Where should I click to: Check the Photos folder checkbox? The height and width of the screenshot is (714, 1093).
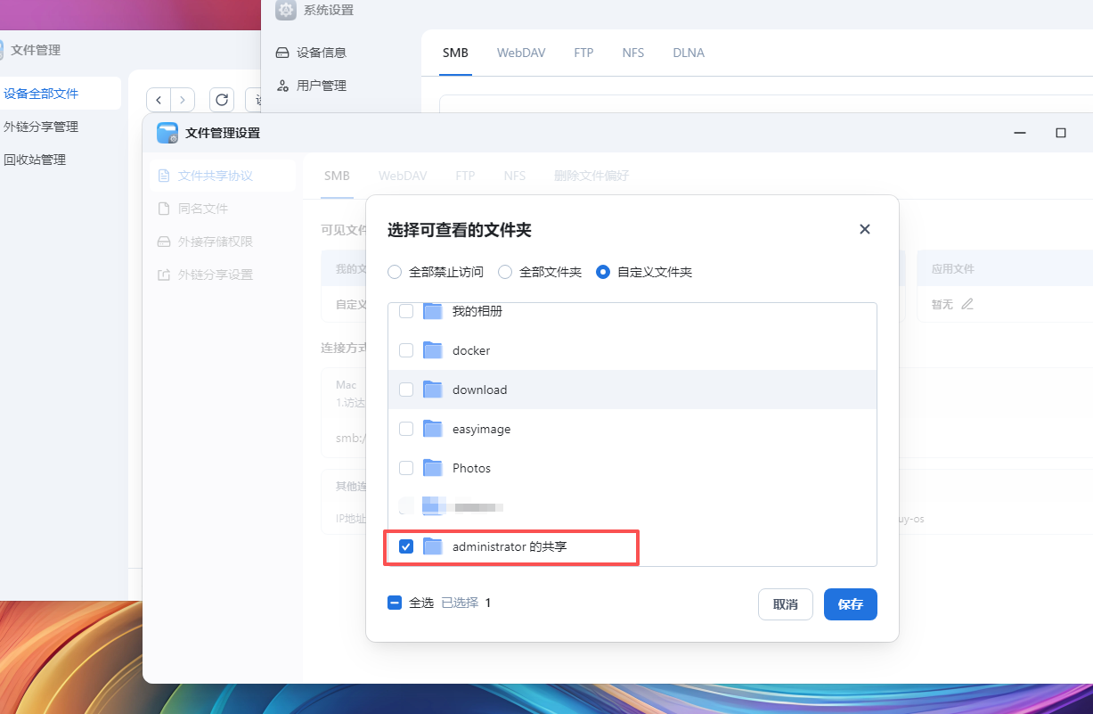point(406,467)
